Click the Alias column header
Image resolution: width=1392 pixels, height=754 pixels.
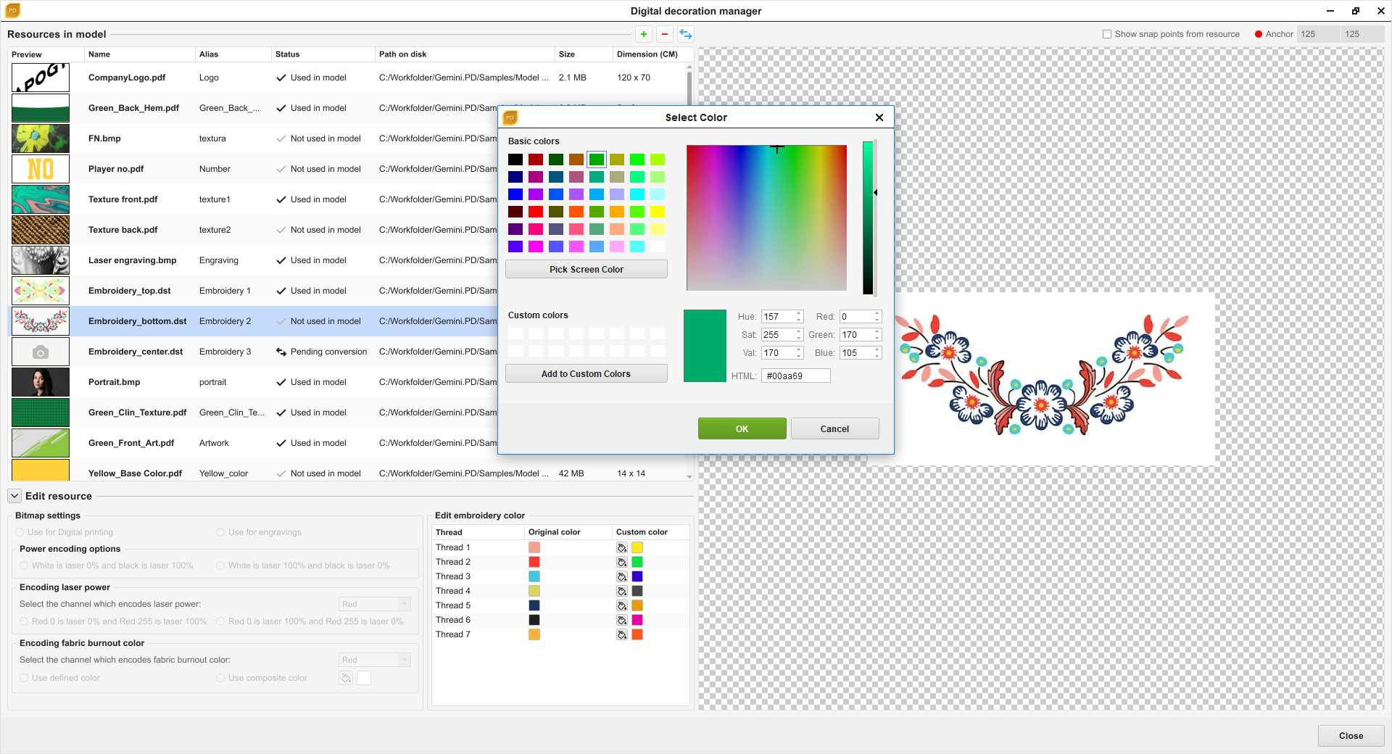pos(209,54)
